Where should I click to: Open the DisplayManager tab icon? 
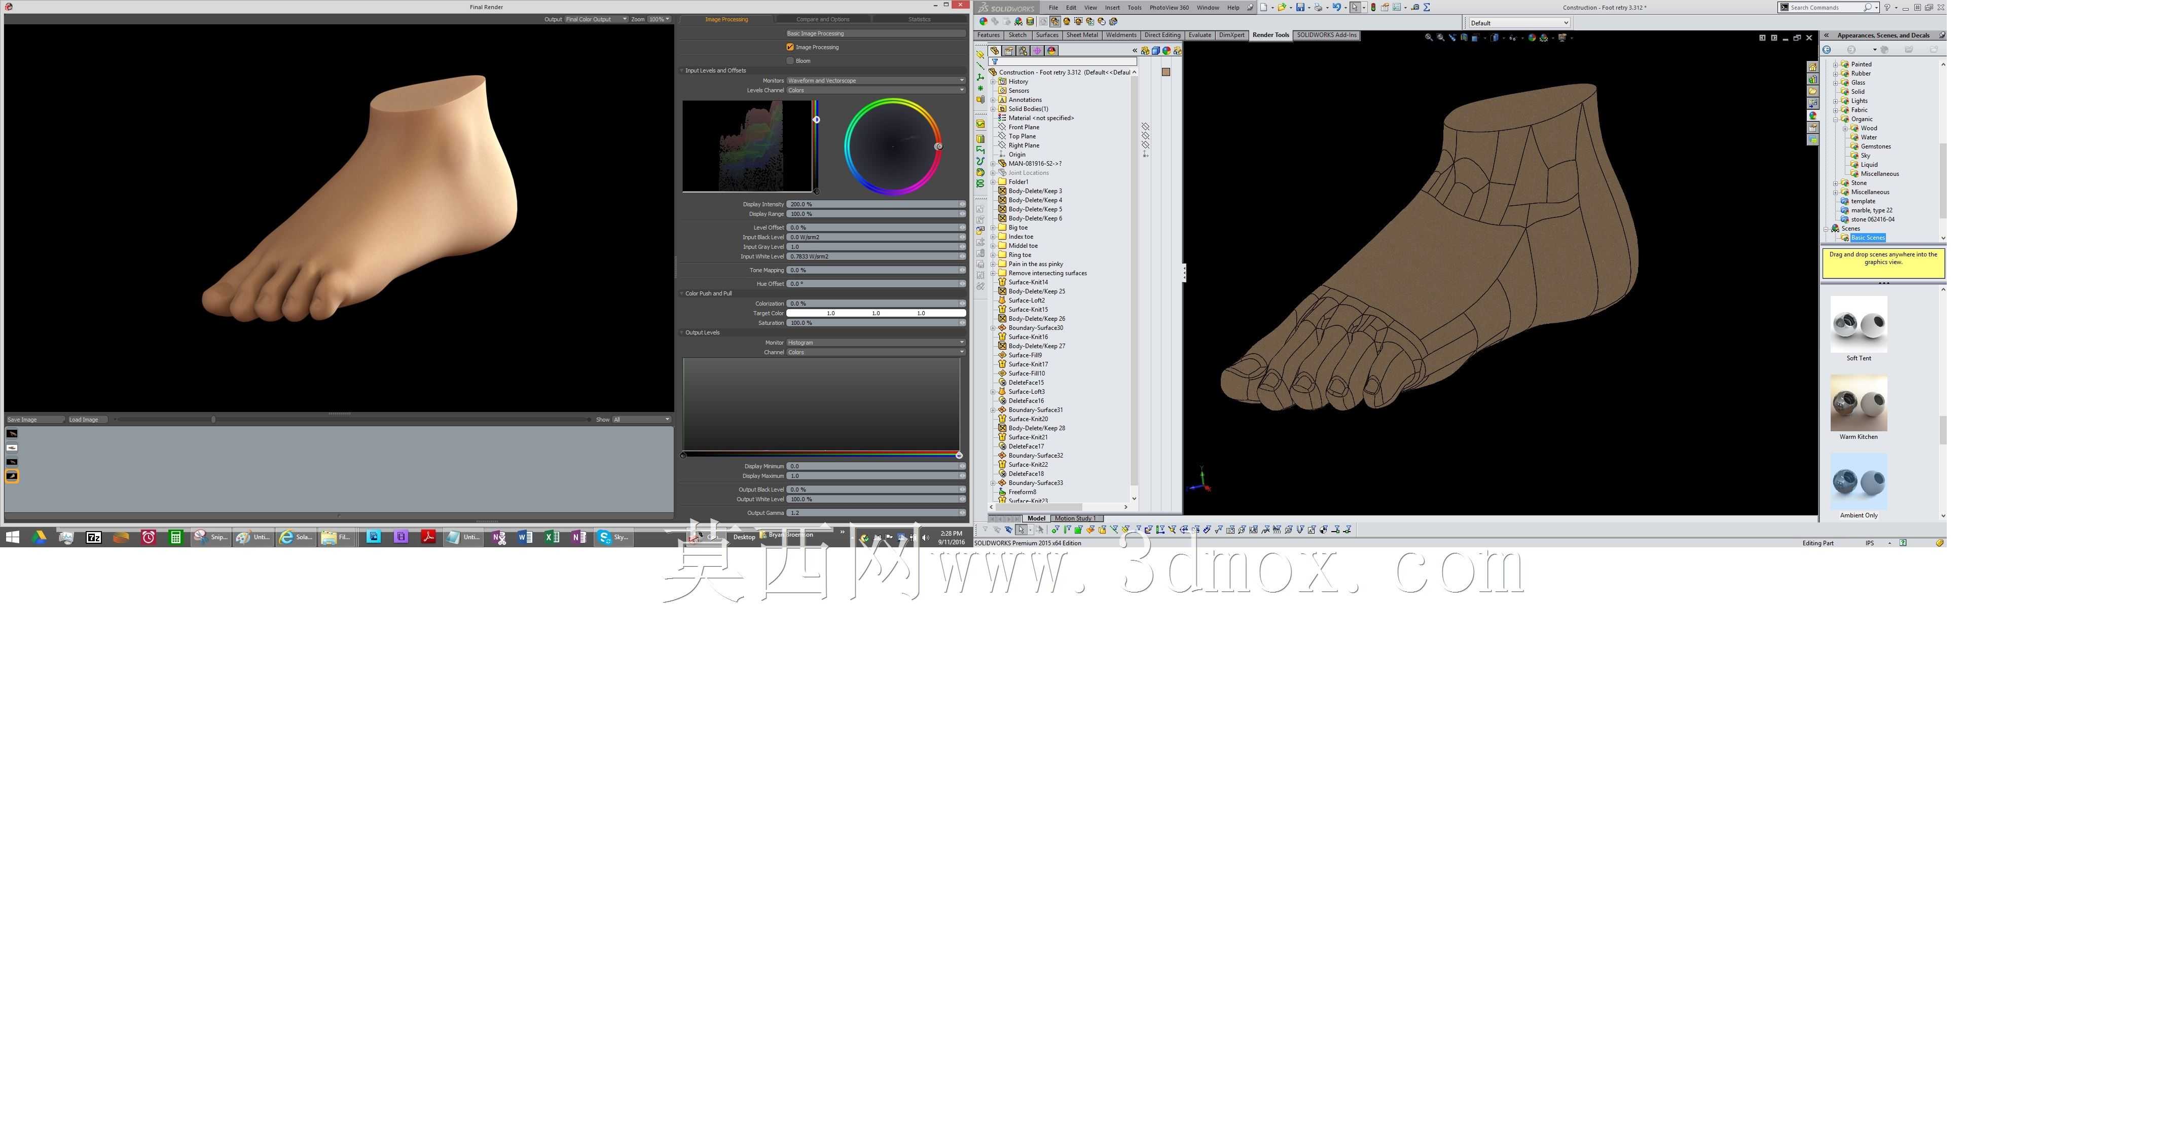1051,51
